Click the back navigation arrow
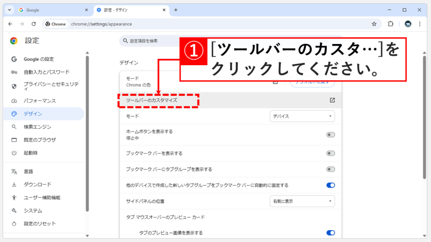 (11, 24)
